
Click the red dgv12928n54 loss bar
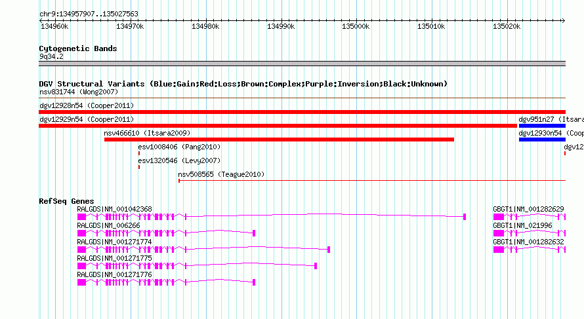point(302,112)
